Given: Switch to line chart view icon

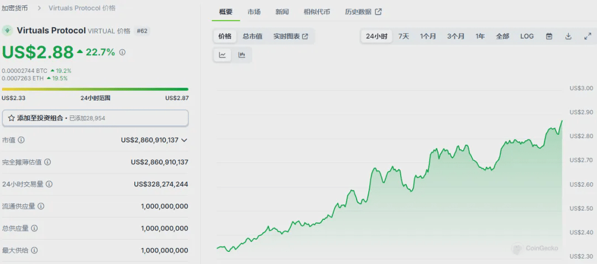Looking at the screenshot, I should (222, 55).
